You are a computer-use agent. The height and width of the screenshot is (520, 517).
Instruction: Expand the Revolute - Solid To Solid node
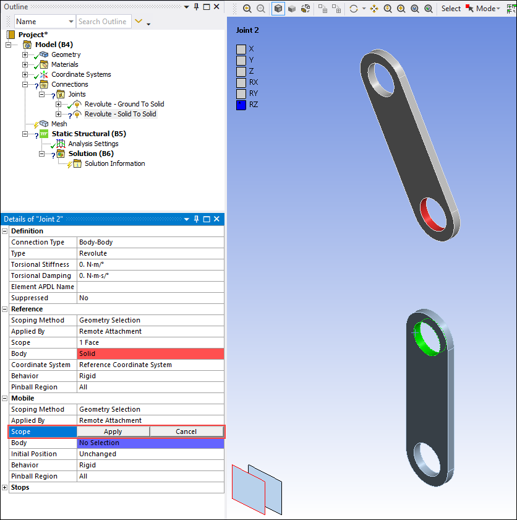click(58, 114)
